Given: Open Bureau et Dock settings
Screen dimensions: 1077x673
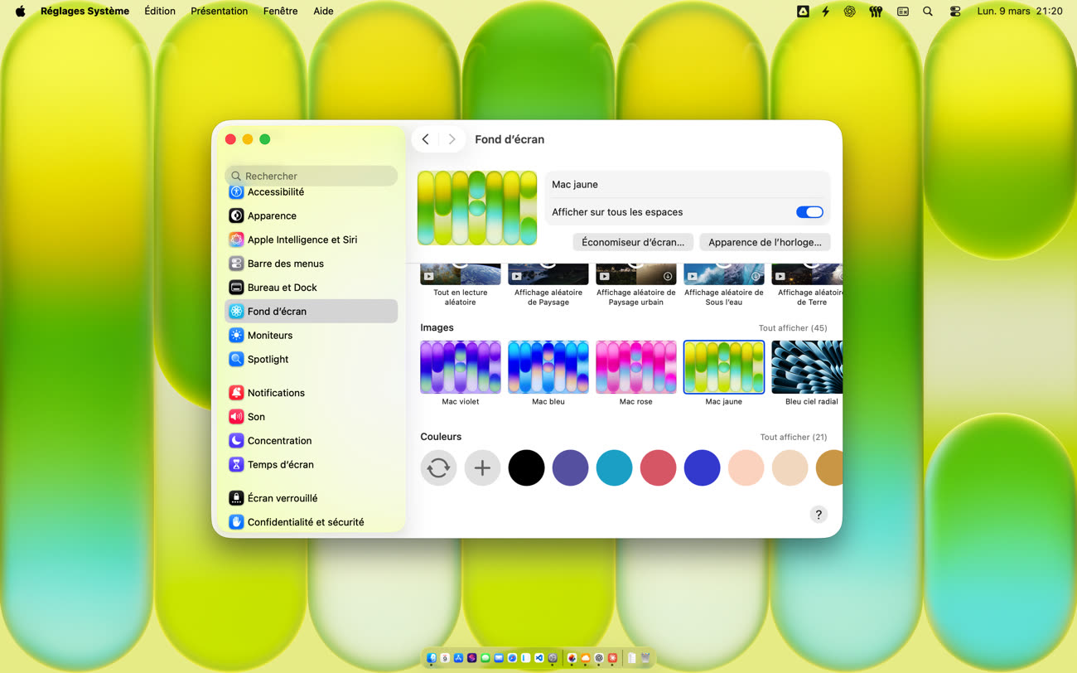Looking at the screenshot, I should coord(282,288).
